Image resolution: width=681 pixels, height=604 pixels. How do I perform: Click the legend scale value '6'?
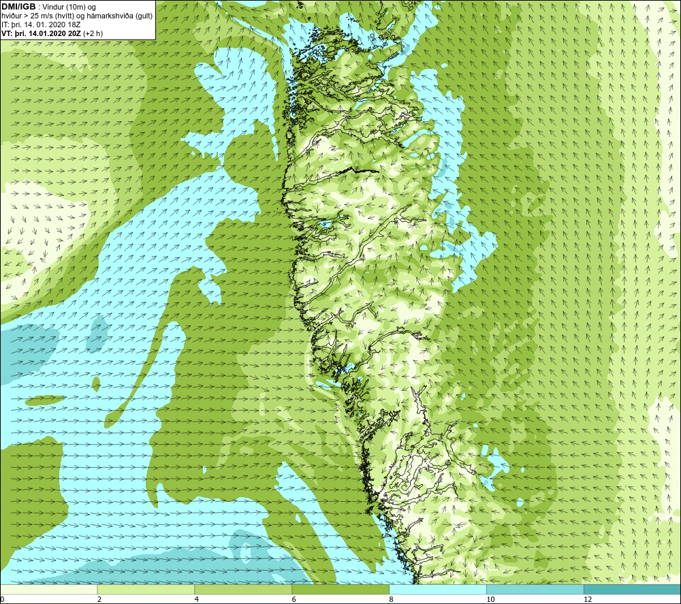294,599
